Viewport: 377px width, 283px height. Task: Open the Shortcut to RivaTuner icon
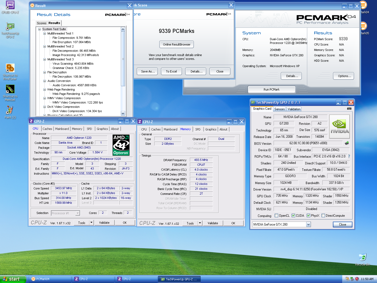(x=10, y=72)
